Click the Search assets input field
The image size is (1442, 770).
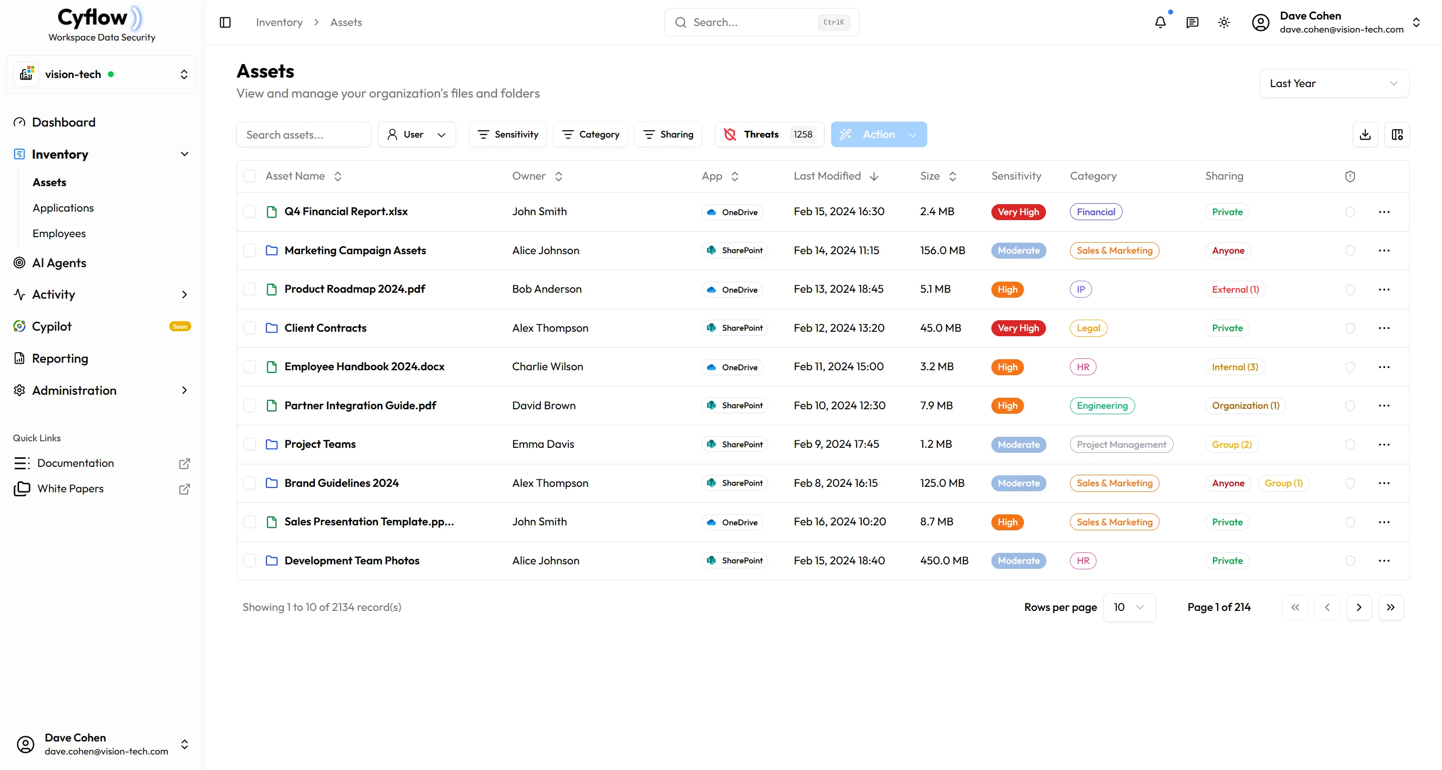coord(303,135)
